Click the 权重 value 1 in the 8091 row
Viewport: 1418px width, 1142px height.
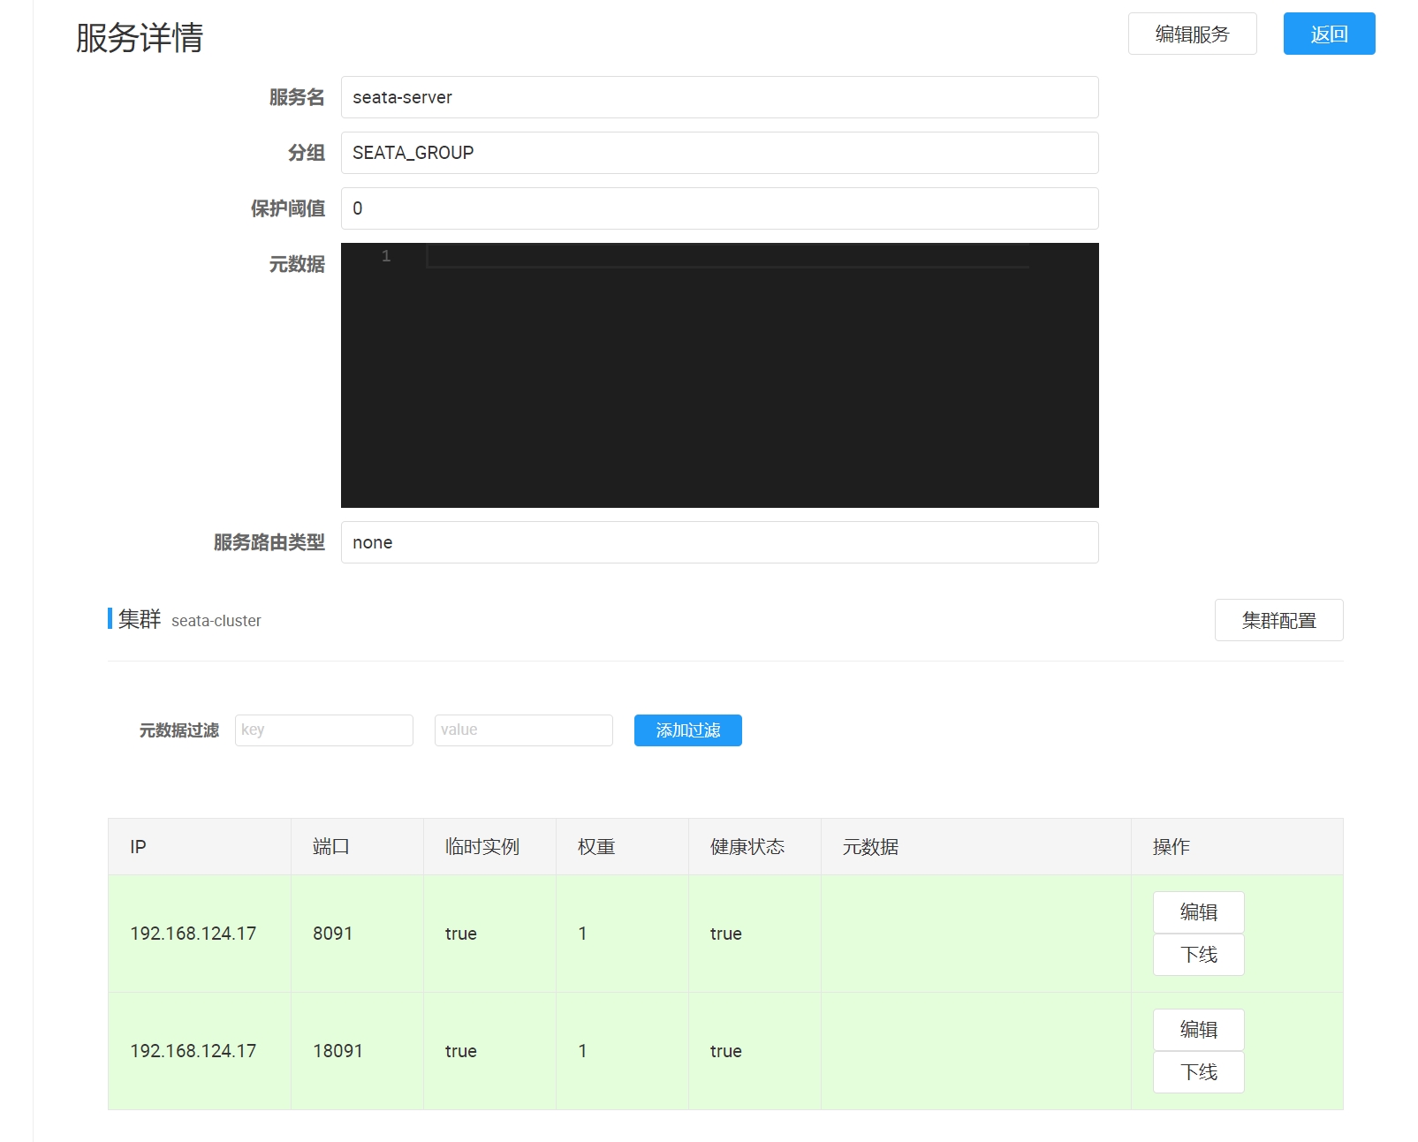582,934
